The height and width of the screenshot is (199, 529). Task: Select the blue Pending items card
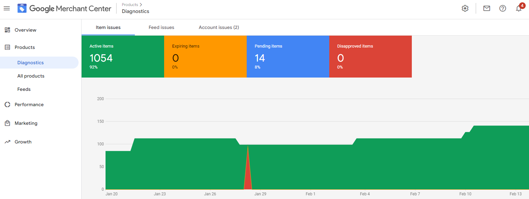tap(288, 57)
